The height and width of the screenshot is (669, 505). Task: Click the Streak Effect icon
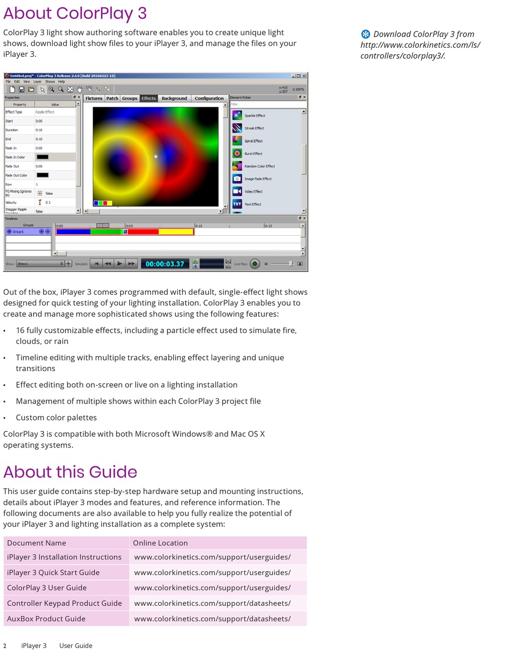tap(237, 128)
